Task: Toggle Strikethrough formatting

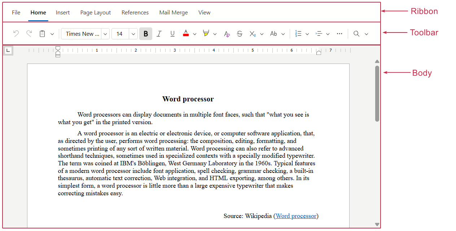Action: [240, 34]
